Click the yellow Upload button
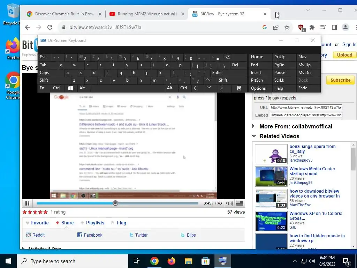 tap(344, 55)
